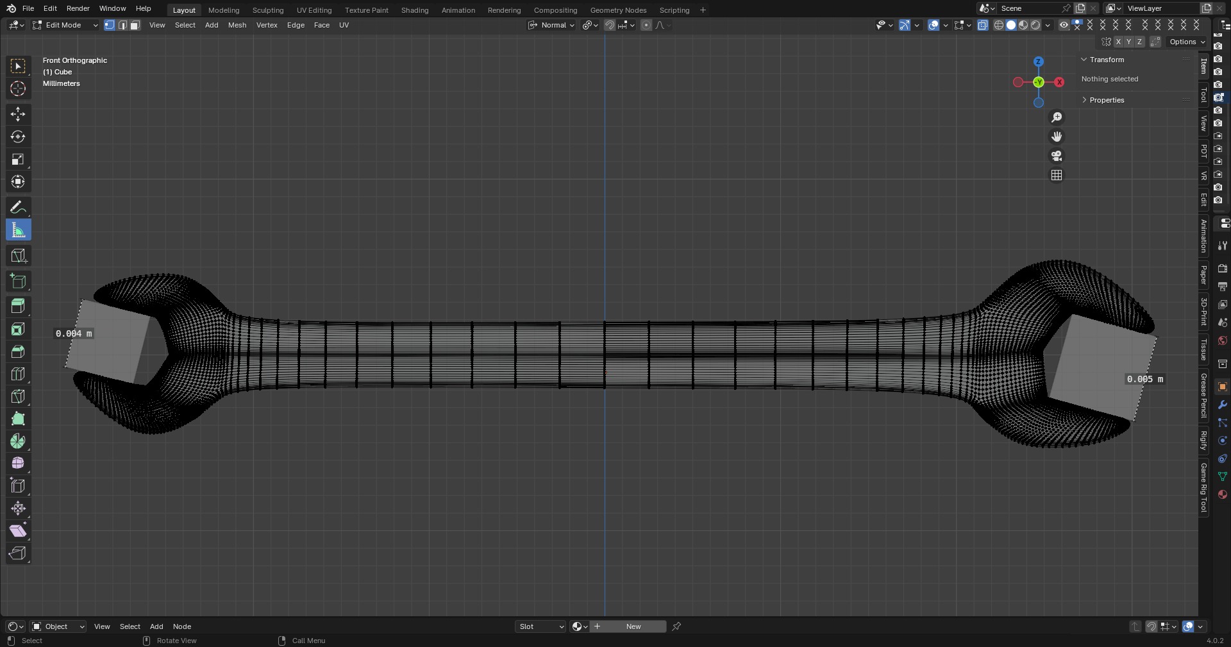
Task: Select the Select Box tool
Action: point(18,66)
